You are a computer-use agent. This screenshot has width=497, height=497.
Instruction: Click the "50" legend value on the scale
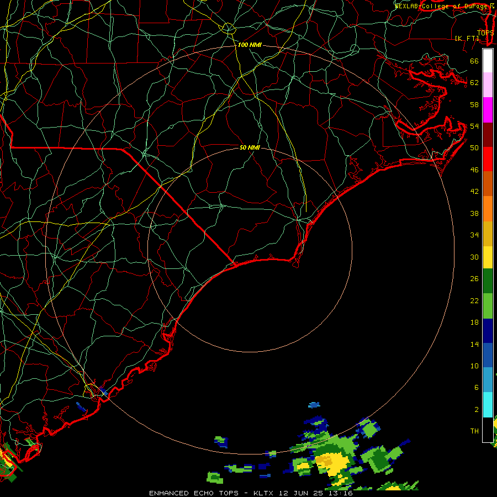(x=474, y=147)
